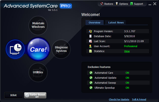This screenshot has width=159, height=102.
Task: Click the Ver 3.5.1 version label
Action: pyautogui.click(x=53, y=10)
